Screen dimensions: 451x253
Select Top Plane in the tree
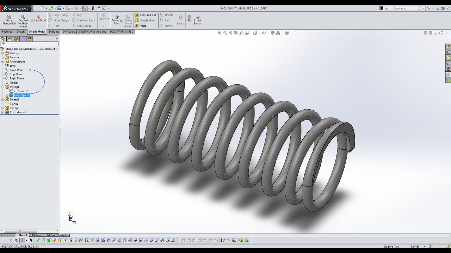16,74
